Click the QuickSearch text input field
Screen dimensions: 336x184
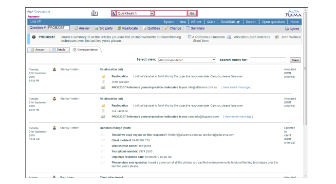click(171, 13)
